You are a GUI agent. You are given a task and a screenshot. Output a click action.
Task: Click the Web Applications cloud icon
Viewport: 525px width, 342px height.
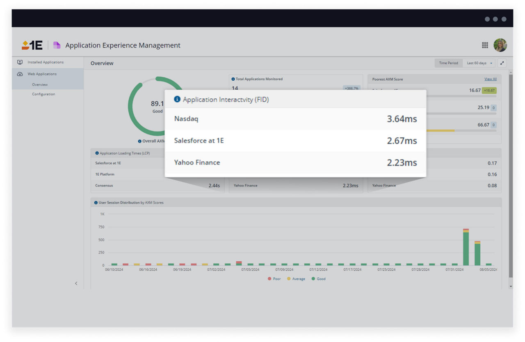click(x=20, y=74)
